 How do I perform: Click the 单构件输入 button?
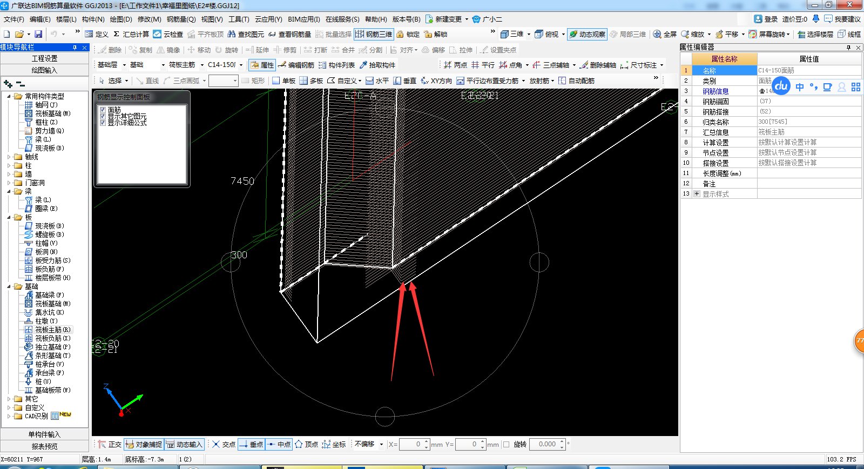click(44, 434)
